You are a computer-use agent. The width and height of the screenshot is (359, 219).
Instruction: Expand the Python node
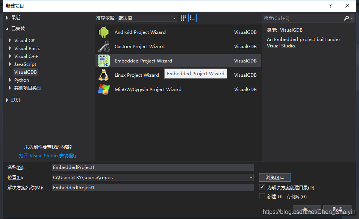click(10, 80)
